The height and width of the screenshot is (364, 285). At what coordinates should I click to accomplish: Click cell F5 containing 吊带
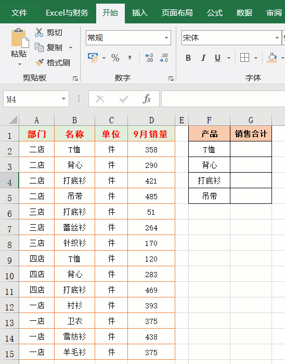click(x=210, y=196)
